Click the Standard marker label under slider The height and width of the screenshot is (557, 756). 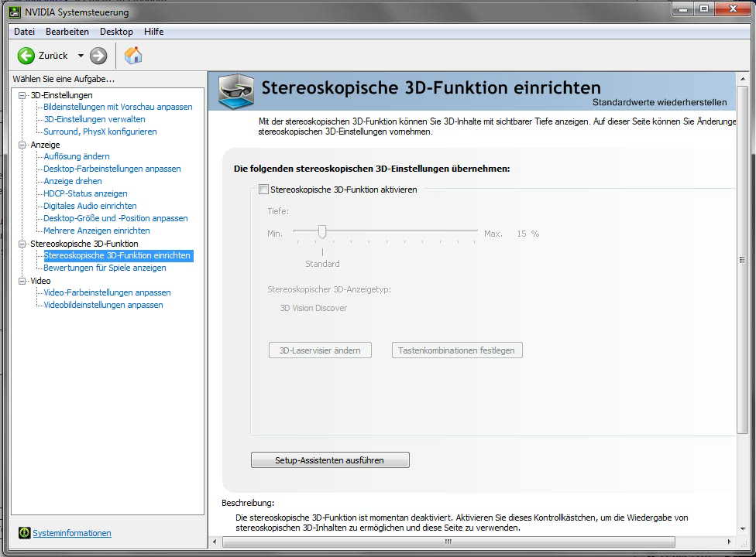(322, 264)
